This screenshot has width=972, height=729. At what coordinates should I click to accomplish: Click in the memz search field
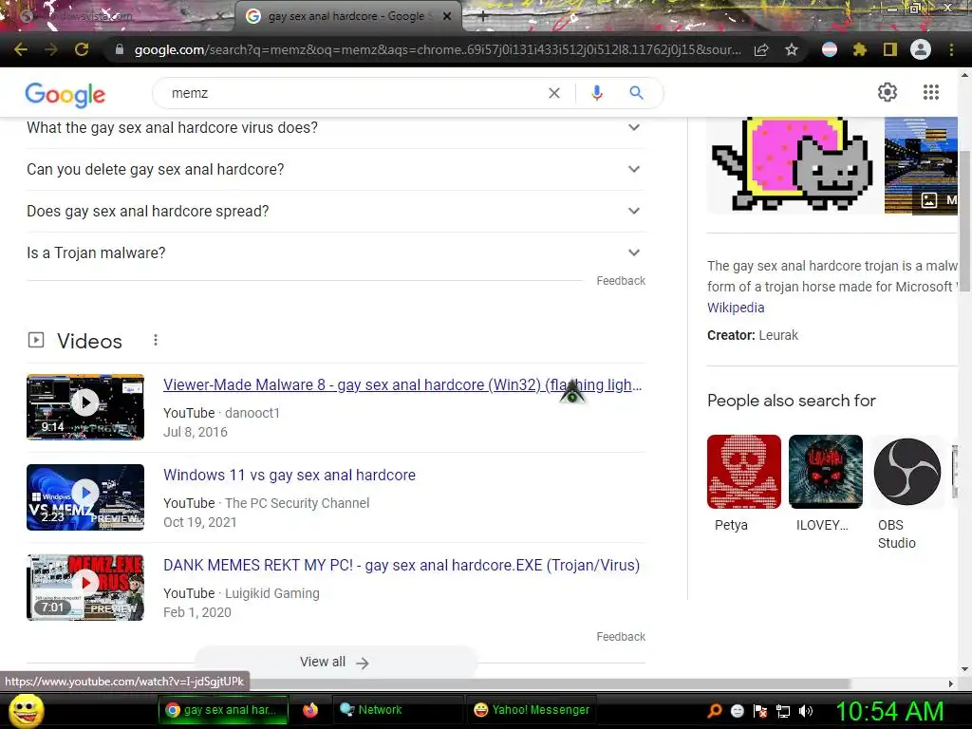353,93
